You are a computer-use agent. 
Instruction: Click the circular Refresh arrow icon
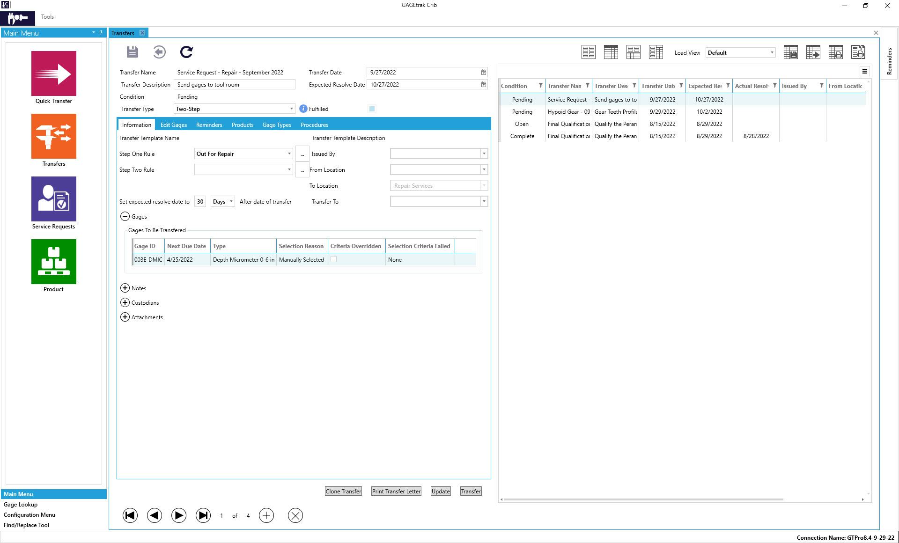coord(186,52)
